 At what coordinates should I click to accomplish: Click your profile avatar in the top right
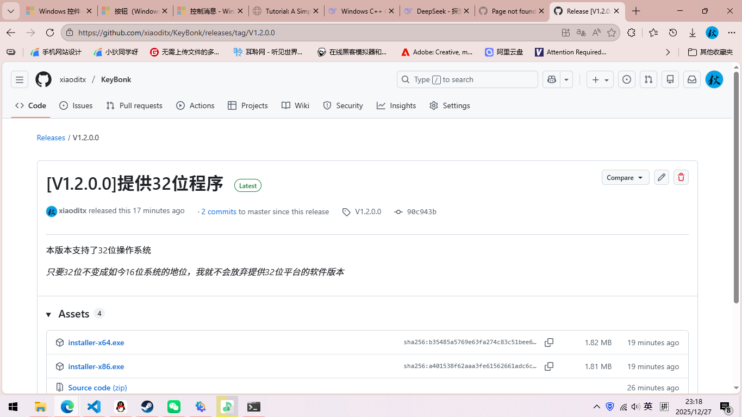(x=714, y=79)
